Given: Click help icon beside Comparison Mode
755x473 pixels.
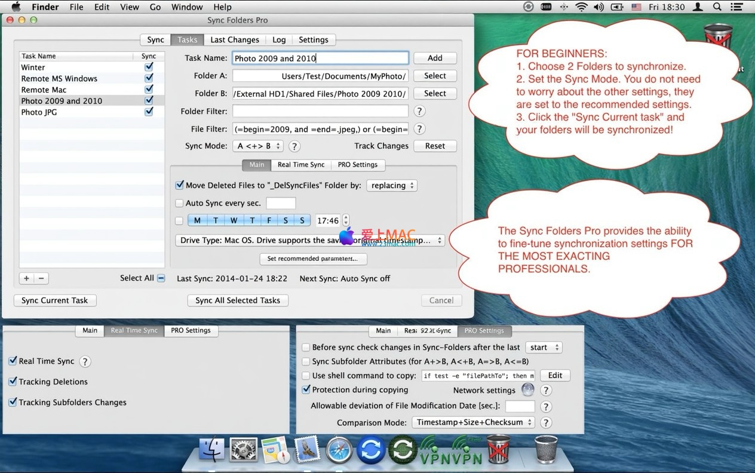Looking at the screenshot, I should click(x=545, y=423).
